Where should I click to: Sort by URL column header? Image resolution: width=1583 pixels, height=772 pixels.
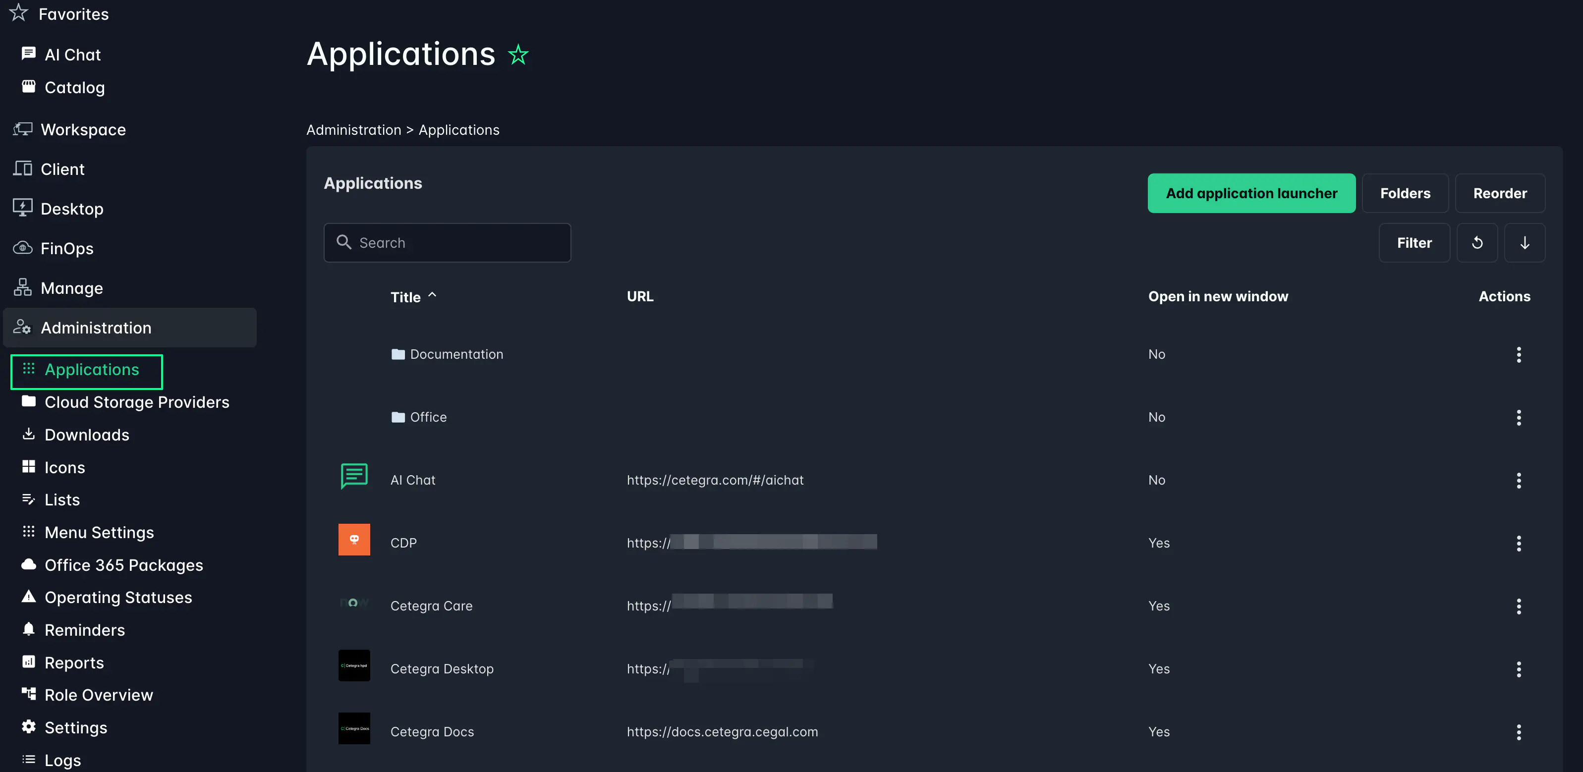point(640,297)
